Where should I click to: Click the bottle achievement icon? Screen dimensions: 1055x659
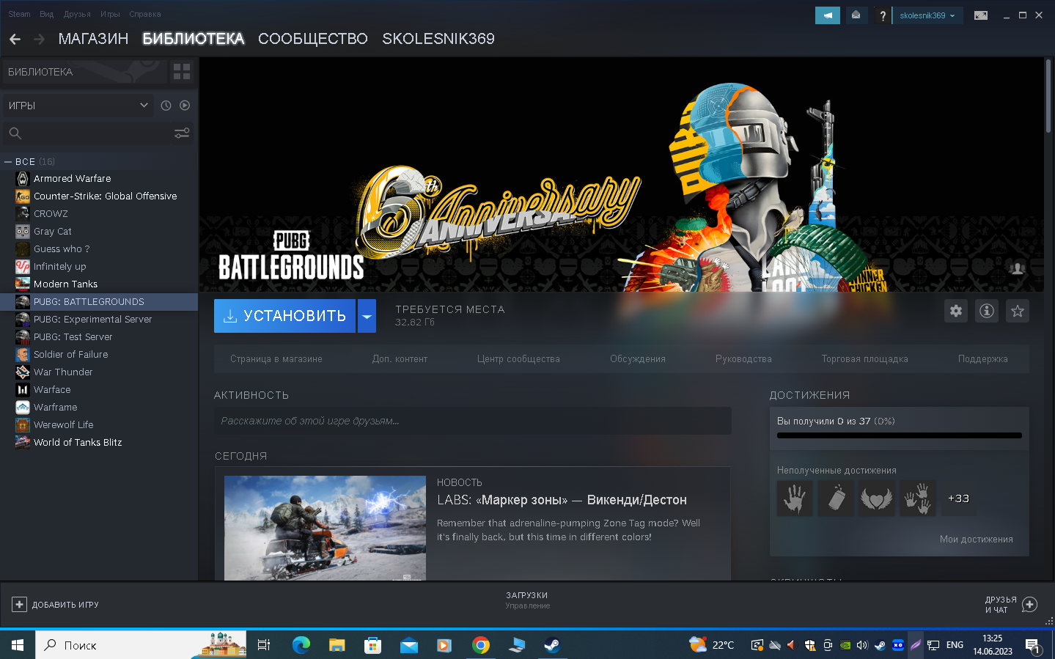click(x=836, y=498)
